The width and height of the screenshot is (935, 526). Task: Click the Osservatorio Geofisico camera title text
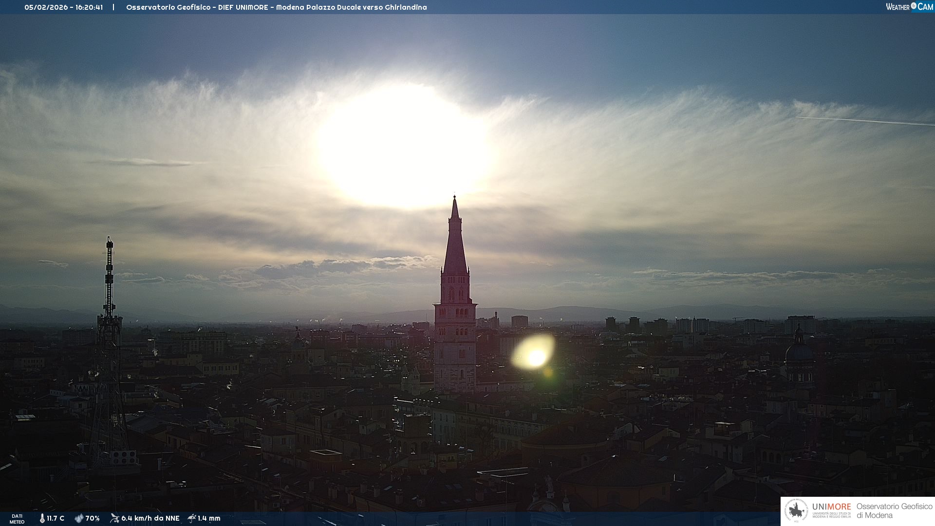pyautogui.click(x=276, y=7)
